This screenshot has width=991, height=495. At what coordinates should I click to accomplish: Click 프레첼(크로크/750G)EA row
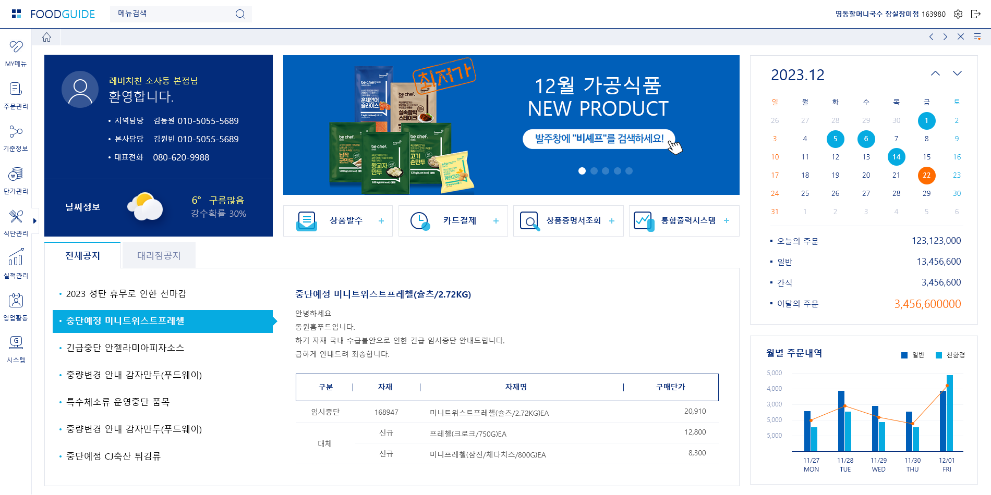(507, 433)
